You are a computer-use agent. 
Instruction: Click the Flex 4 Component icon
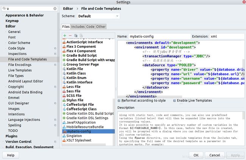pyautogui.click(x=64, y=51)
